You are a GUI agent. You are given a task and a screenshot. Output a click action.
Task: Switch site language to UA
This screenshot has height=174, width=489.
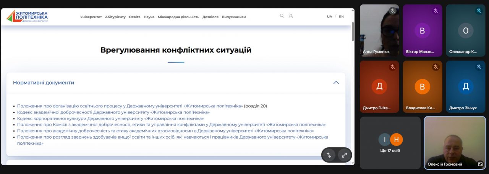[x=329, y=17]
